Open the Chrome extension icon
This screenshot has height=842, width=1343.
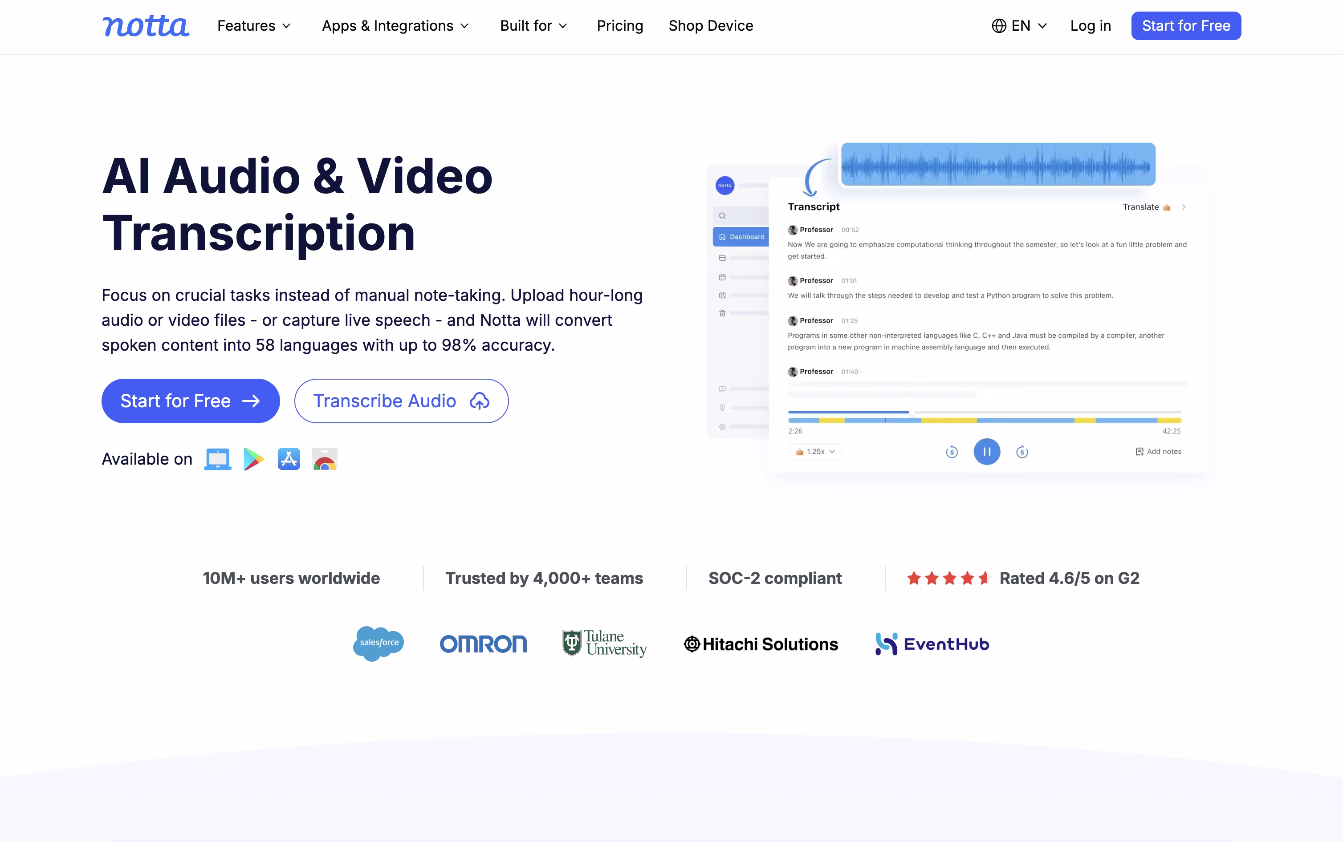325,459
